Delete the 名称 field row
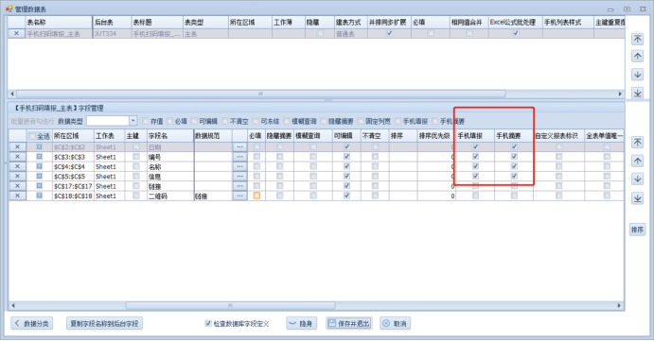The image size is (654, 341). pyautogui.click(x=17, y=166)
